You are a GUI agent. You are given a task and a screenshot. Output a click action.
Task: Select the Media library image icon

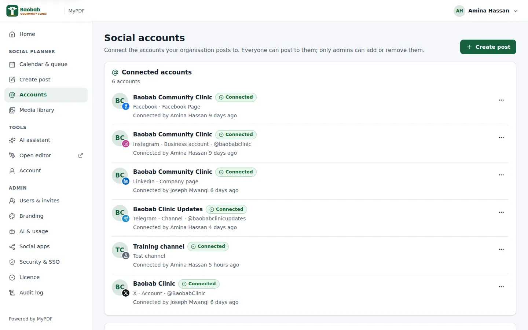click(12, 110)
